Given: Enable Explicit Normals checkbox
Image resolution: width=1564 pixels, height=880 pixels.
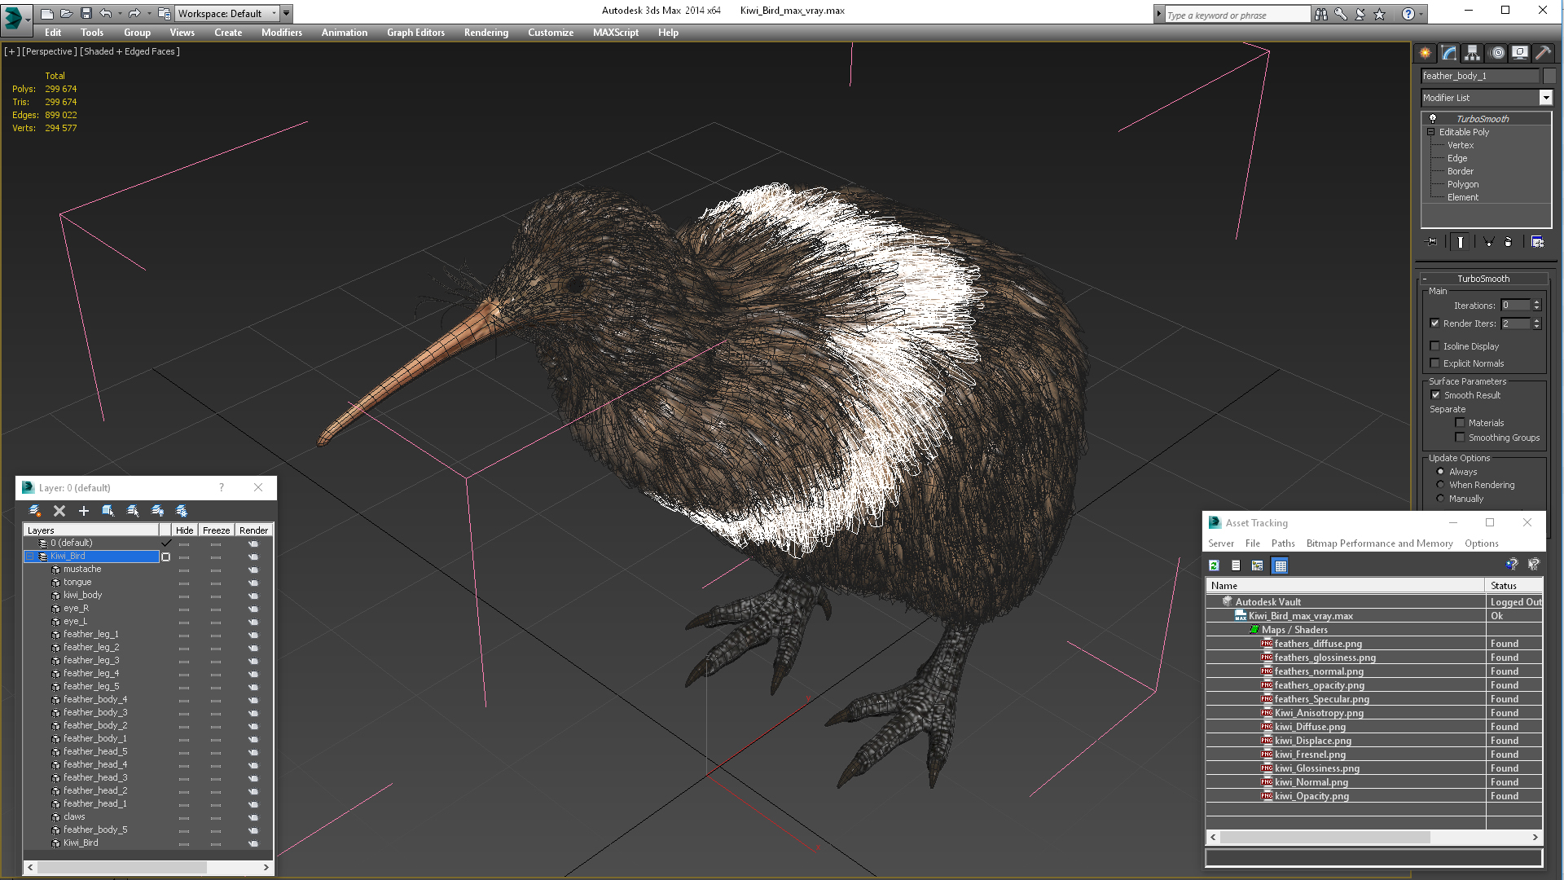Looking at the screenshot, I should pos(1435,363).
